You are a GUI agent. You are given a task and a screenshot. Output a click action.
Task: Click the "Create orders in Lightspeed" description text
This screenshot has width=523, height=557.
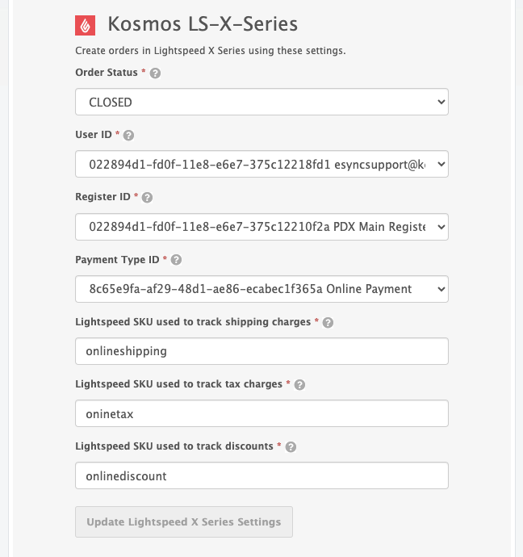click(x=210, y=51)
